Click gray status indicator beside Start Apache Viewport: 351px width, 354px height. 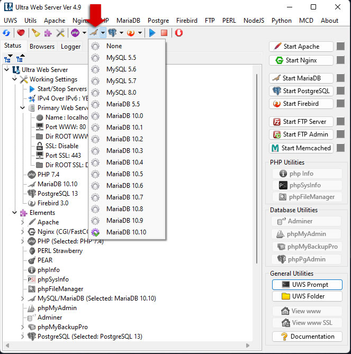[340, 46]
